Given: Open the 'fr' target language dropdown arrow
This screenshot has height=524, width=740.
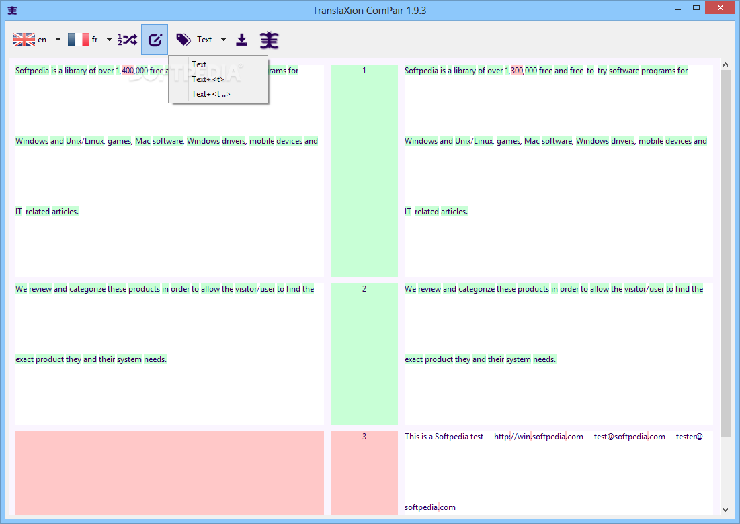Looking at the screenshot, I should 109,40.
